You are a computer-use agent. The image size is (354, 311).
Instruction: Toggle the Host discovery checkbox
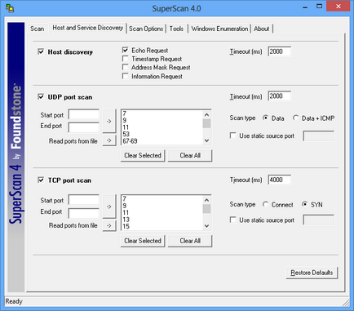click(x=41, y=51)
